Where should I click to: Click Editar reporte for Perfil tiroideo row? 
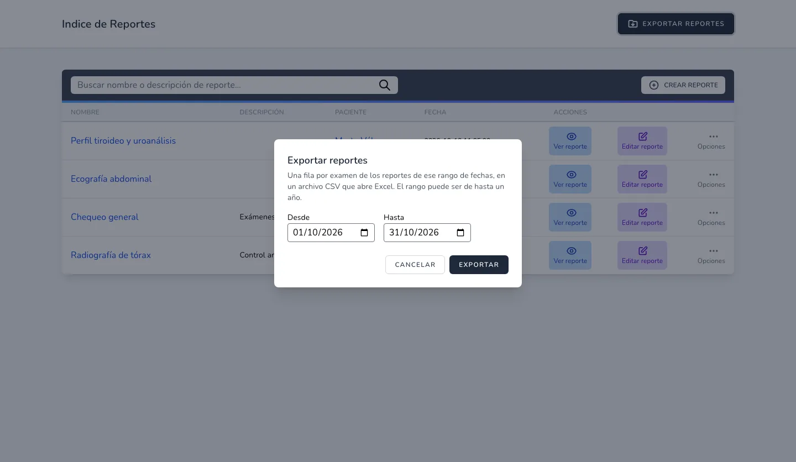click(642, 141)
